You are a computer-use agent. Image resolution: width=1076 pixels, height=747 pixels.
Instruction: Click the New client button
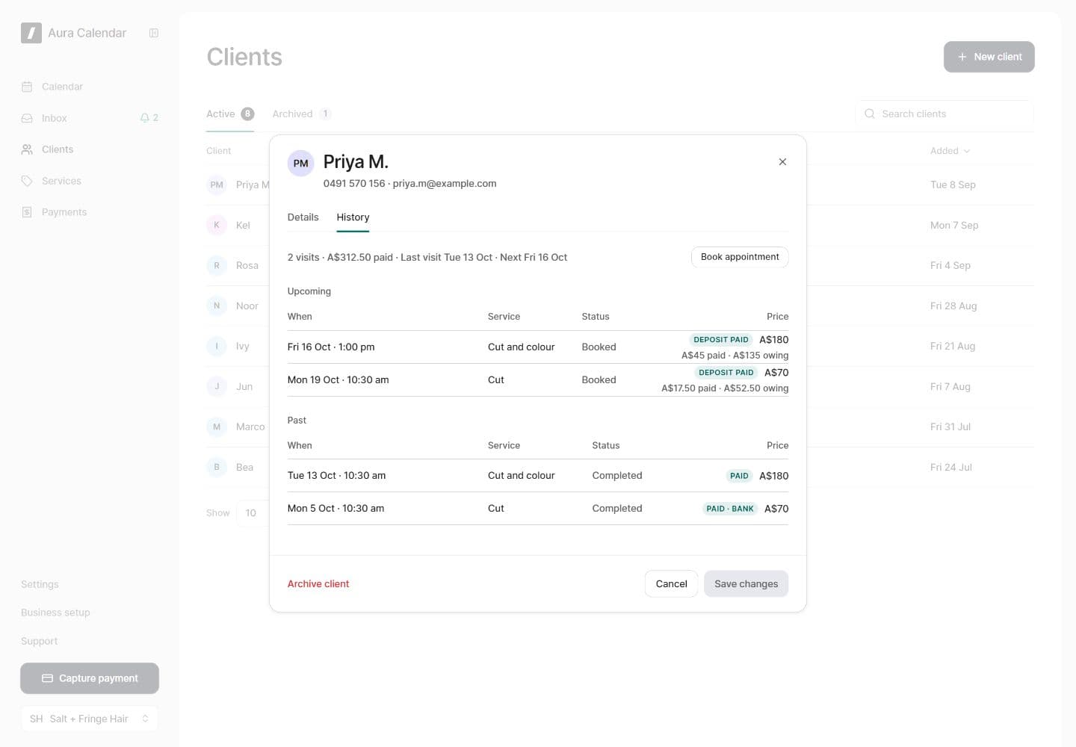coord(989,57)
